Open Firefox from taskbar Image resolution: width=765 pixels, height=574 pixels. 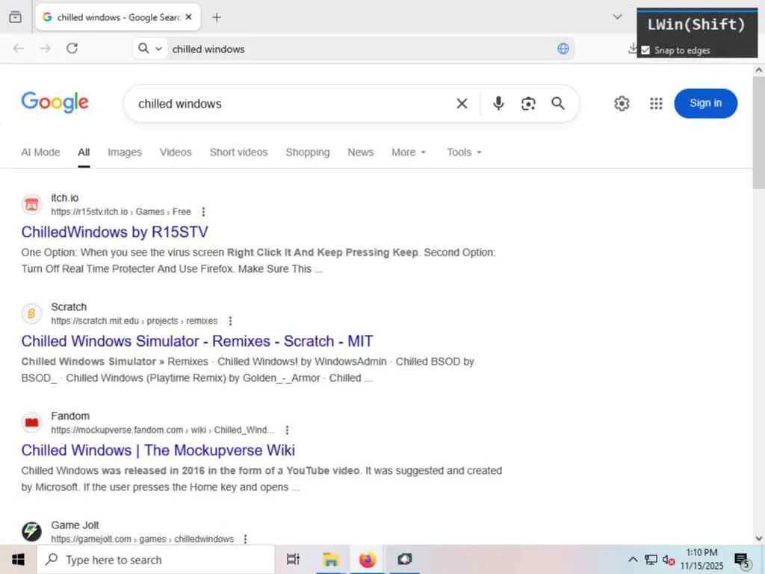[x=368, y=559]
